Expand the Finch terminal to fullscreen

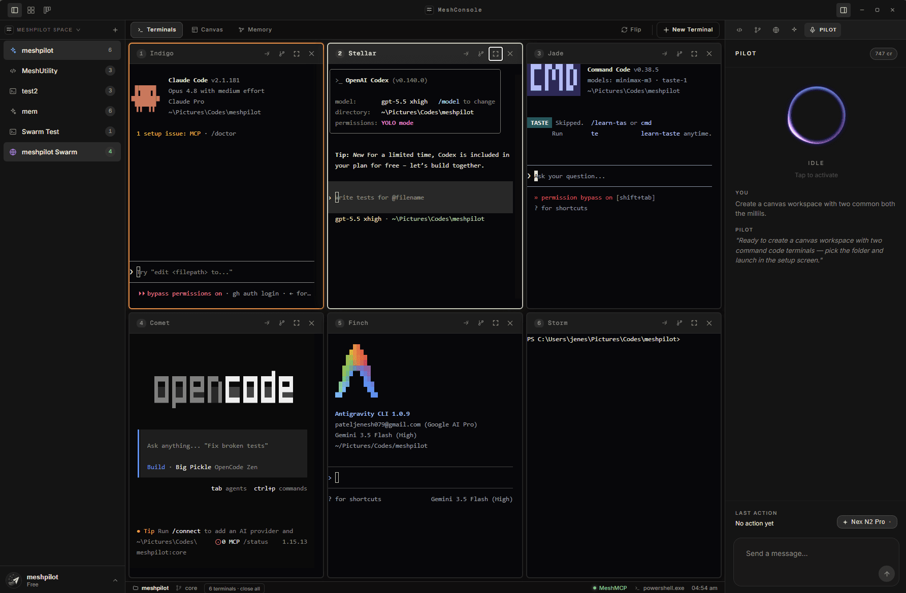click(x=496, y=323)
